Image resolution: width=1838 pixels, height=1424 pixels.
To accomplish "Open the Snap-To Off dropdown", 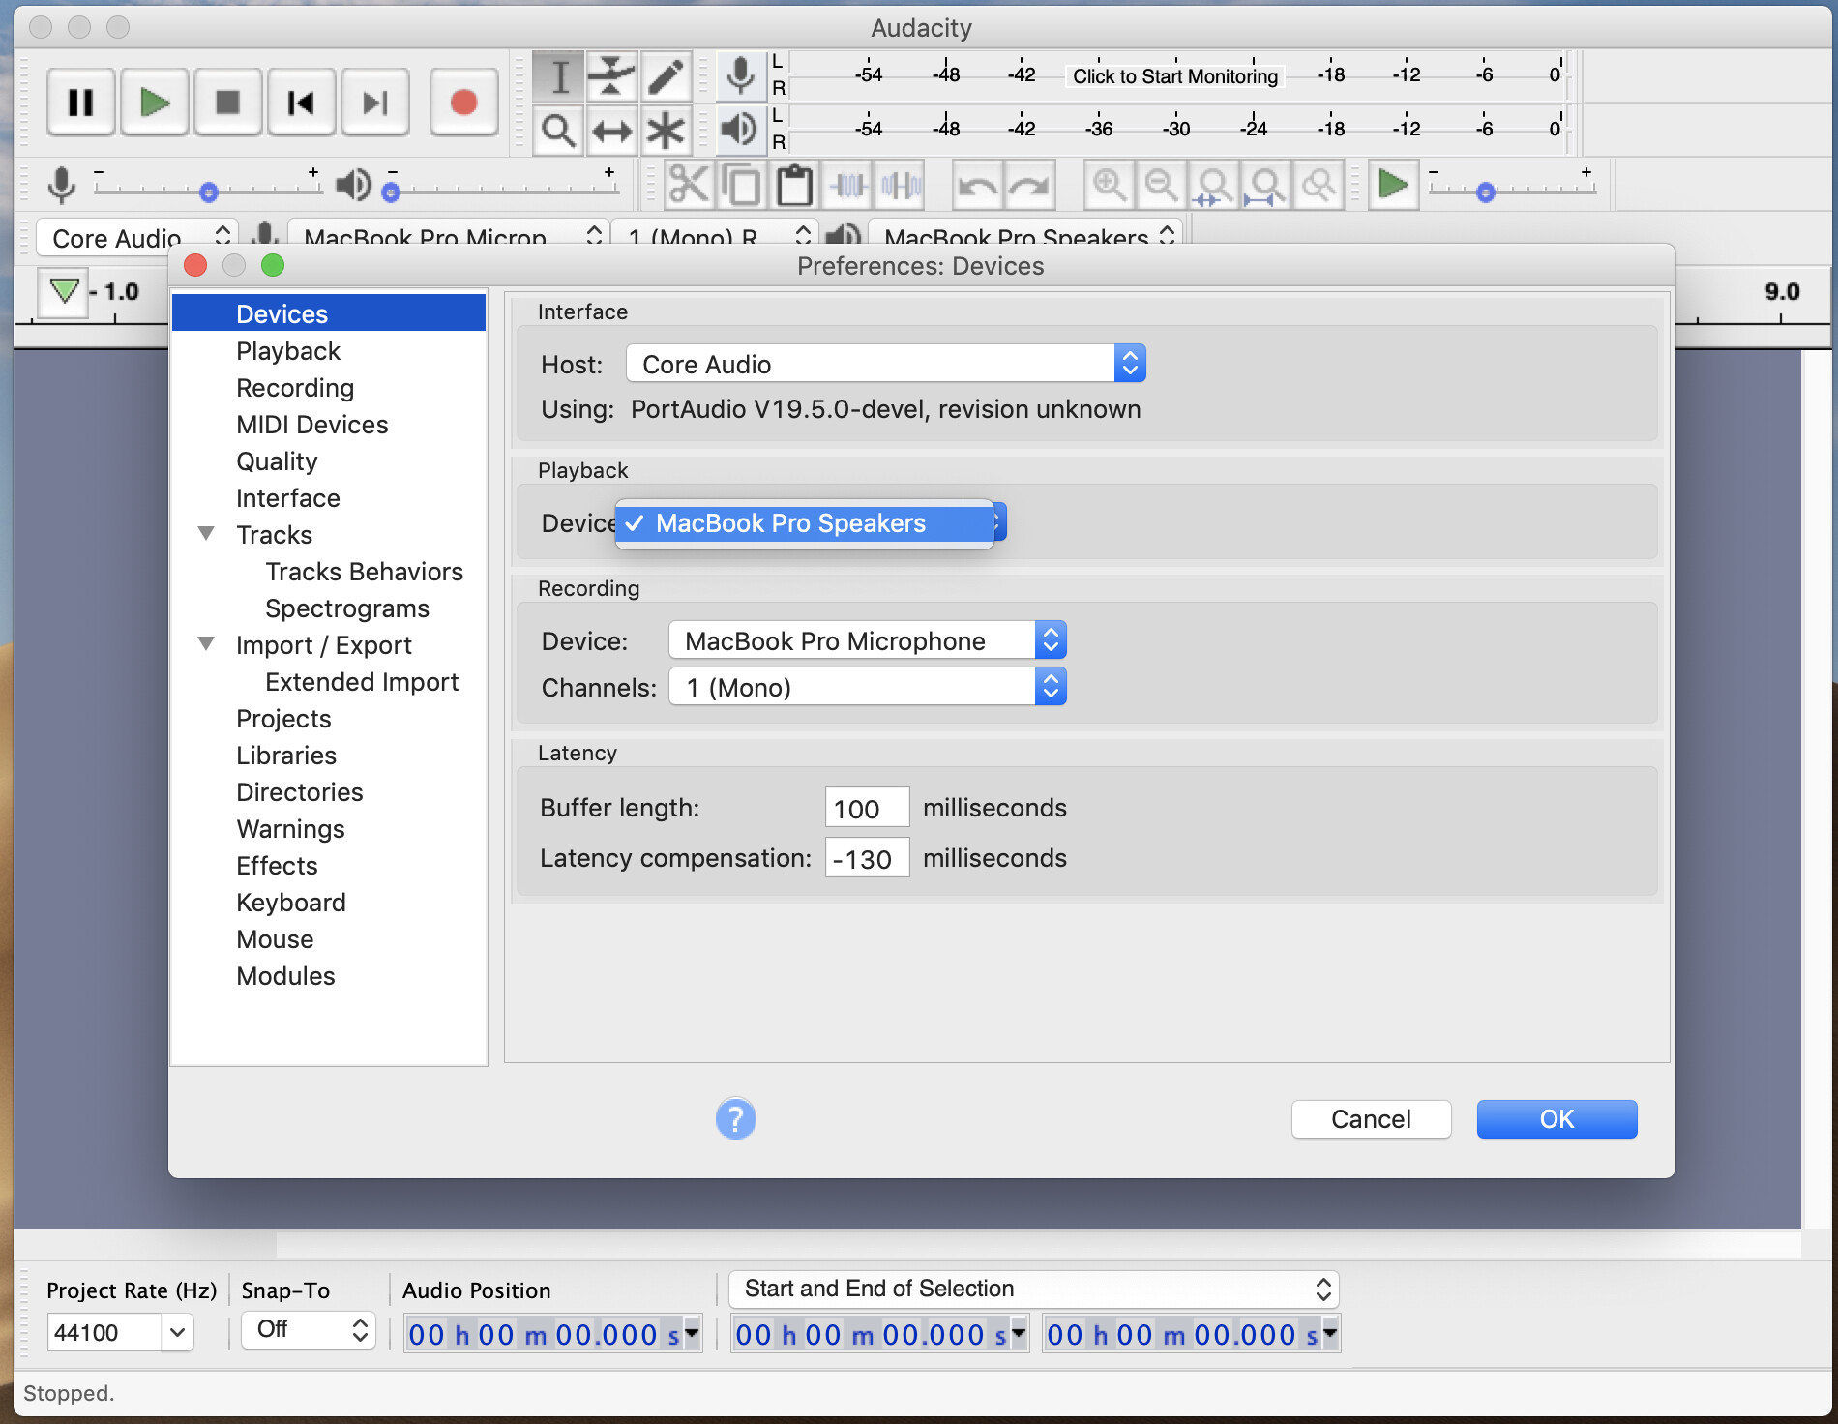I will click(308, 1329).
